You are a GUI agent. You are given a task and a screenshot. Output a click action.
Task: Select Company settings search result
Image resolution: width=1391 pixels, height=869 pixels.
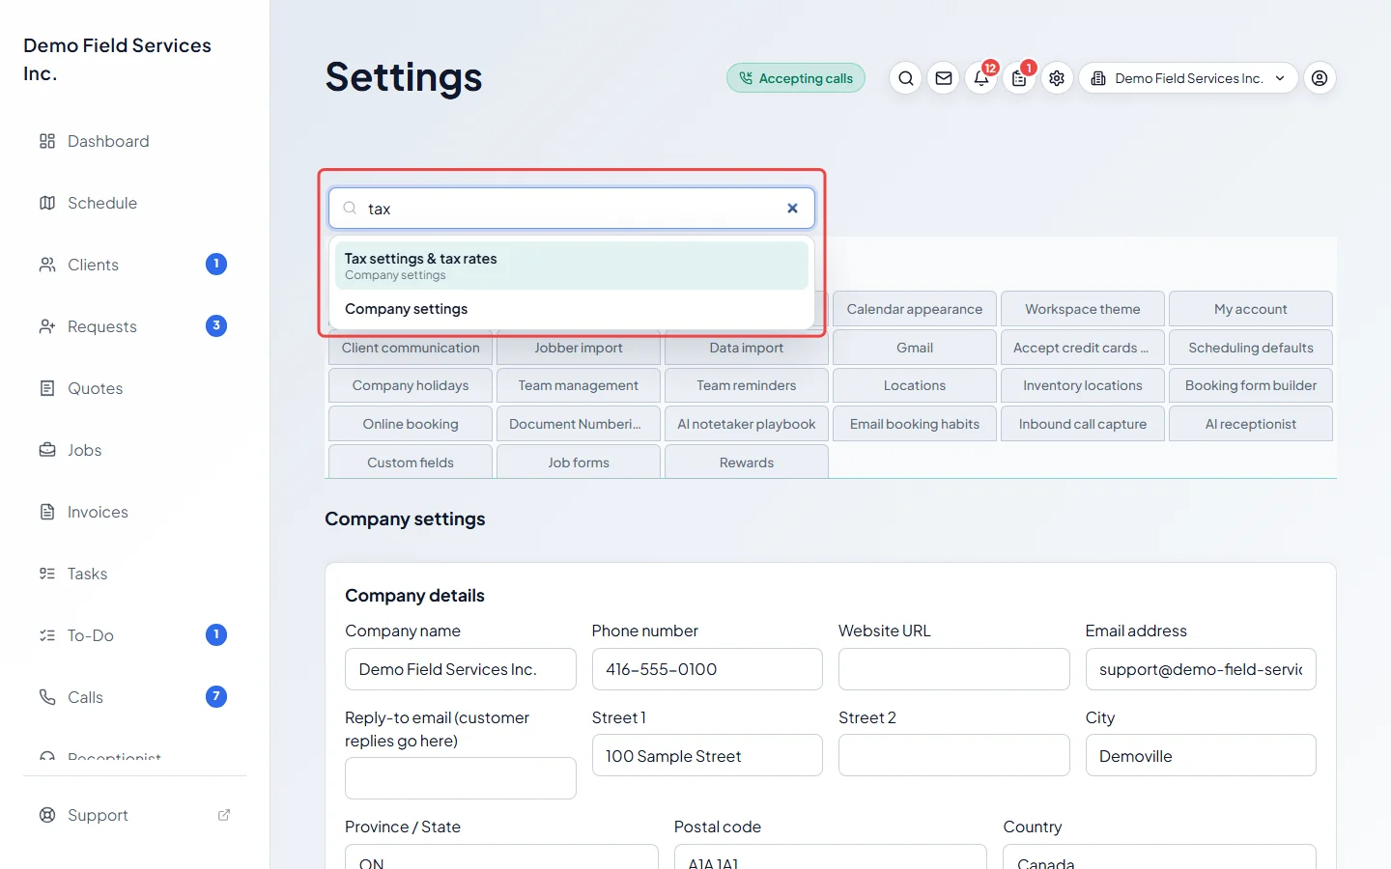[x=572, y=309]
